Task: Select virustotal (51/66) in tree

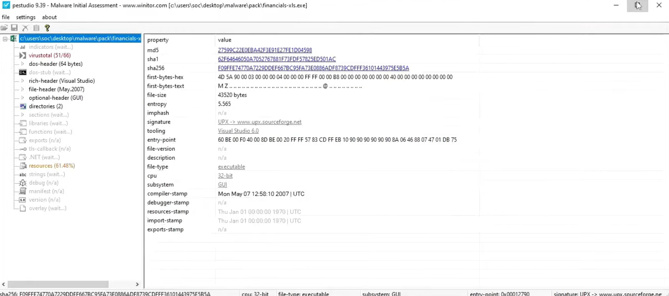Action: (50, 55)
